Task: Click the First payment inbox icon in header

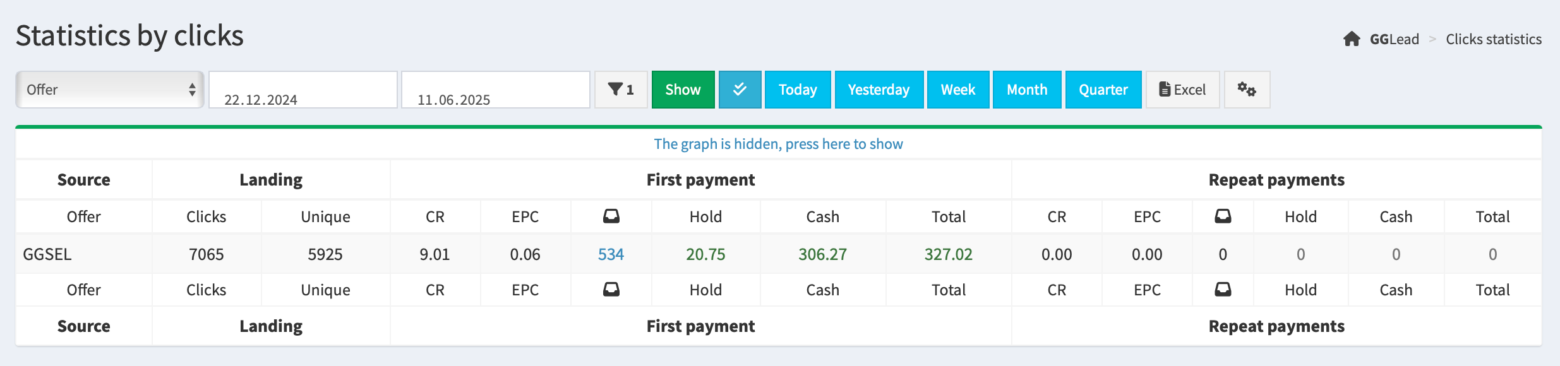Action: pyautogui.click(x=611, y=216)
